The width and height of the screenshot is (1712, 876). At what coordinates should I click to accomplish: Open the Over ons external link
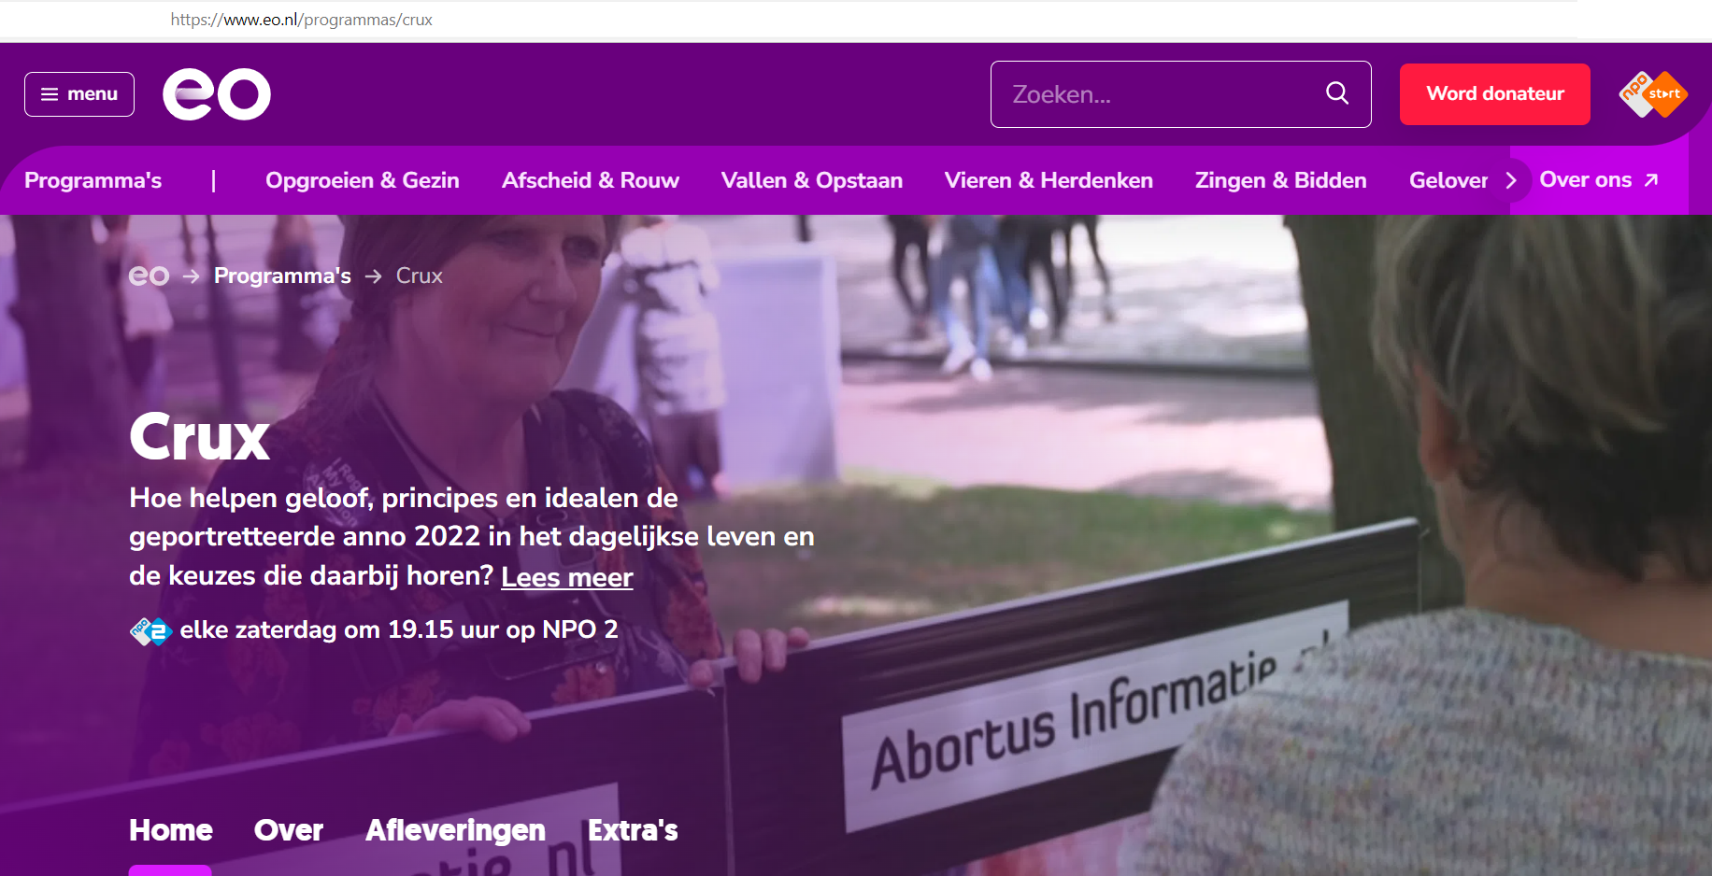pyautogui.click(x=1599, y=180)
